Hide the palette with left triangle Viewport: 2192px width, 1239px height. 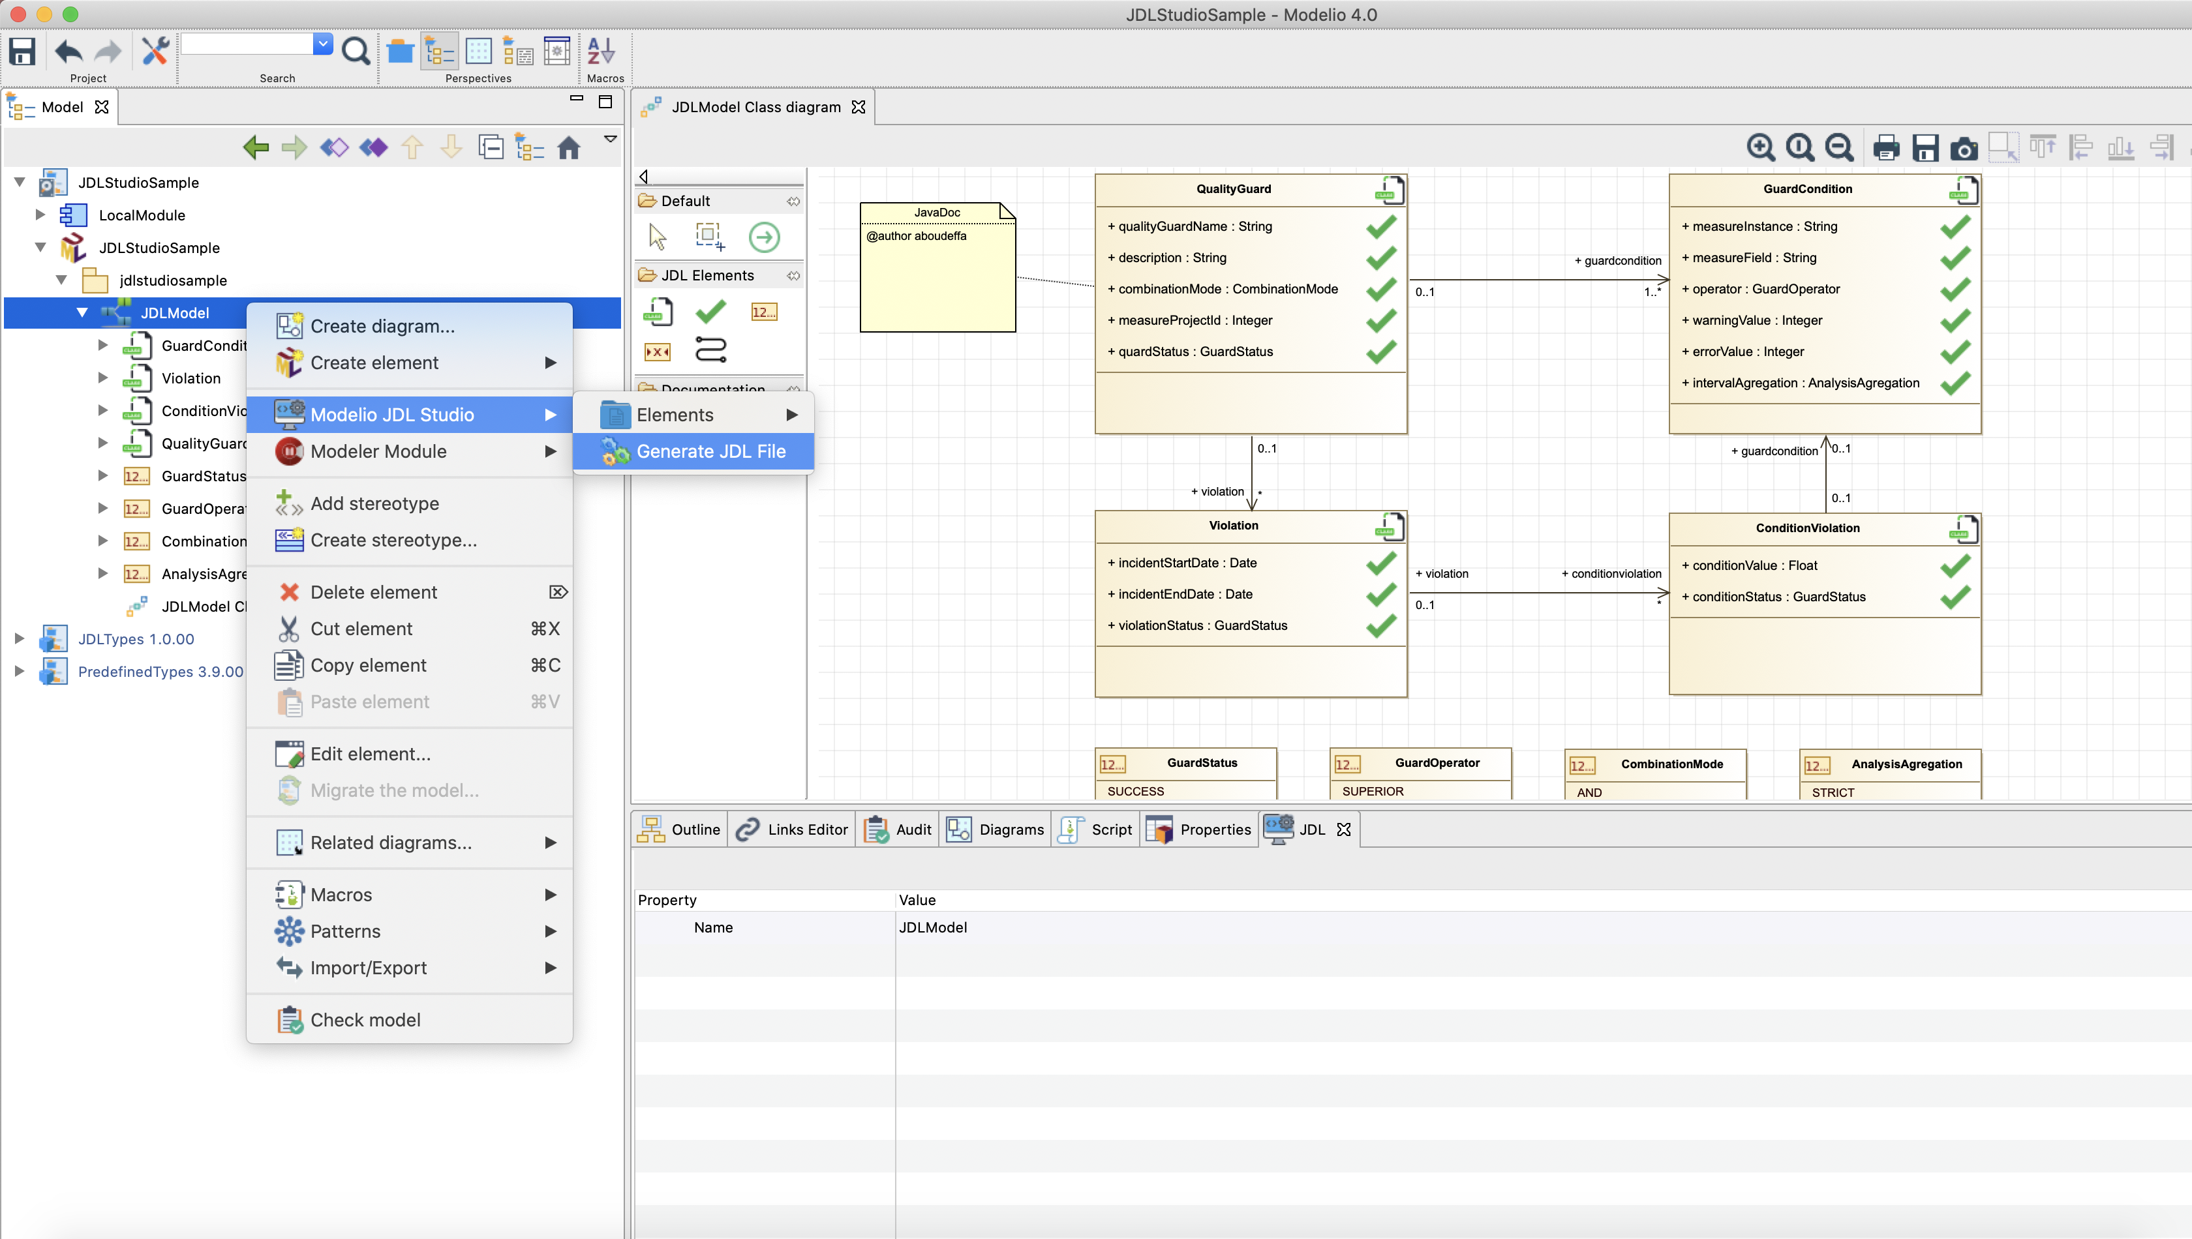click(x=645, y=176)
